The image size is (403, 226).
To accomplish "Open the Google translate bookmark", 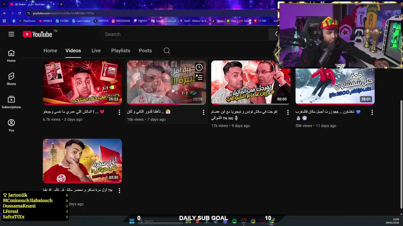I will 163,21.
